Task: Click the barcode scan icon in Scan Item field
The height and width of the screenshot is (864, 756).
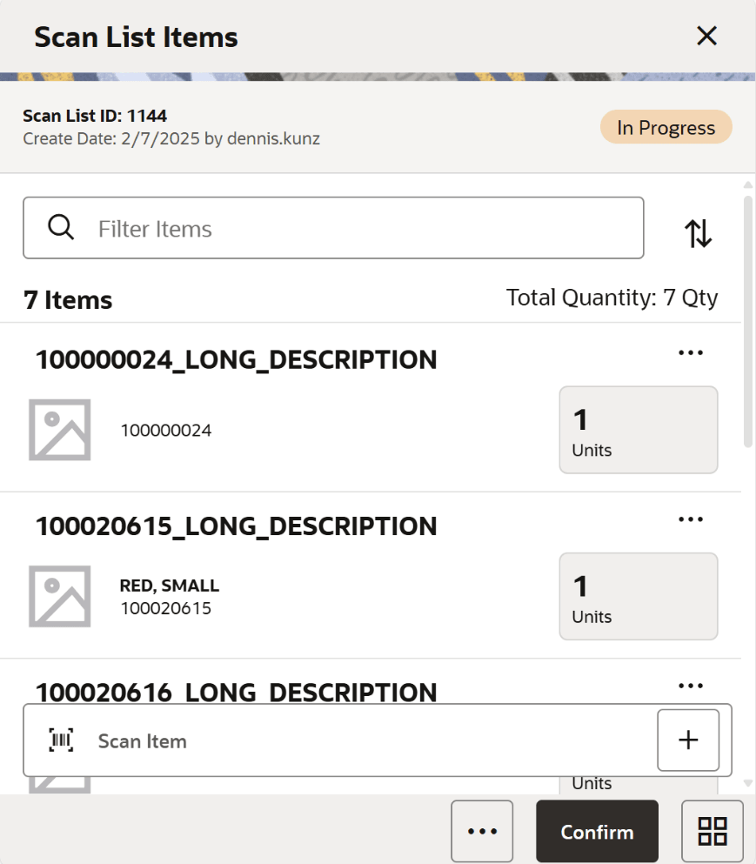Action: (x=59, y=740)
